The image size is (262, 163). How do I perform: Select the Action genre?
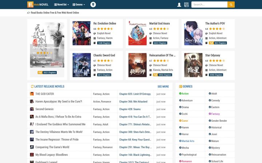pos(184,94)
